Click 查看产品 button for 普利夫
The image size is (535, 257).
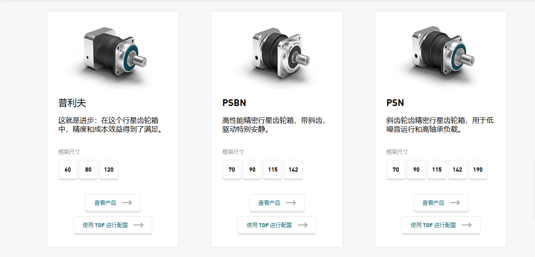[x=113, y=203]
